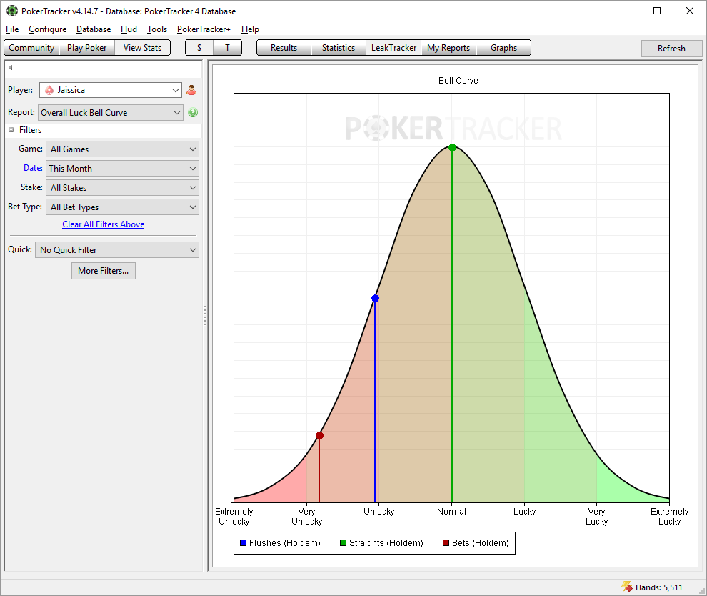Open the Help menu

coord(250,29)
